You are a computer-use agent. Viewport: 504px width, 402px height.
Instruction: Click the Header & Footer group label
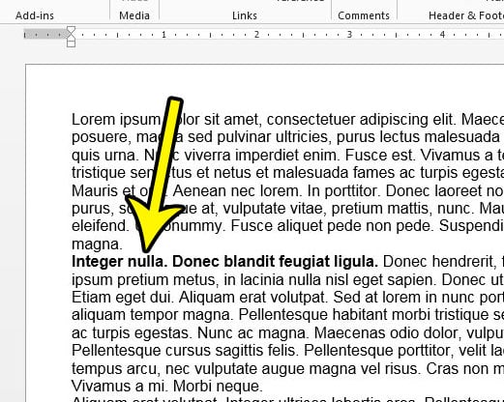pos(466,15)
